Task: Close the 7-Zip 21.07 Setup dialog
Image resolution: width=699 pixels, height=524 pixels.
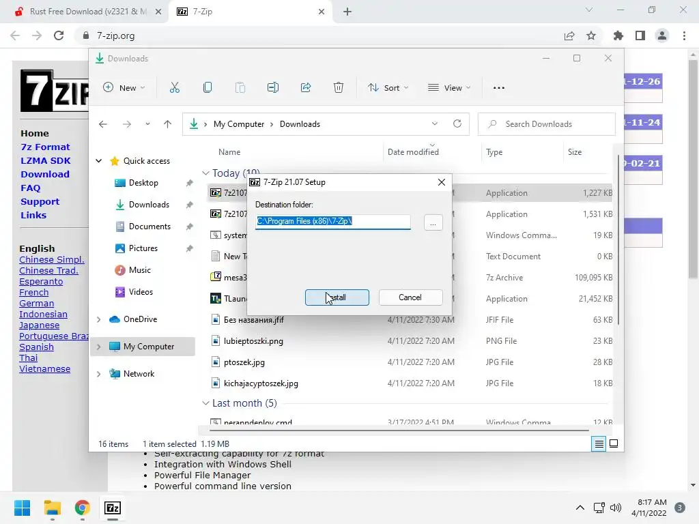Action: [x=442, y=182]
